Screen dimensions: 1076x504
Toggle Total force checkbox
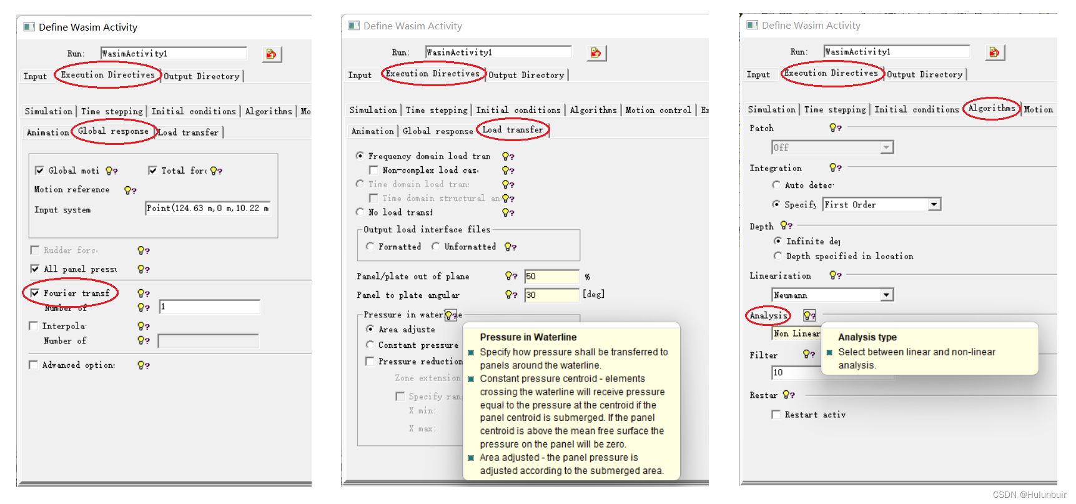pos(152,170)
